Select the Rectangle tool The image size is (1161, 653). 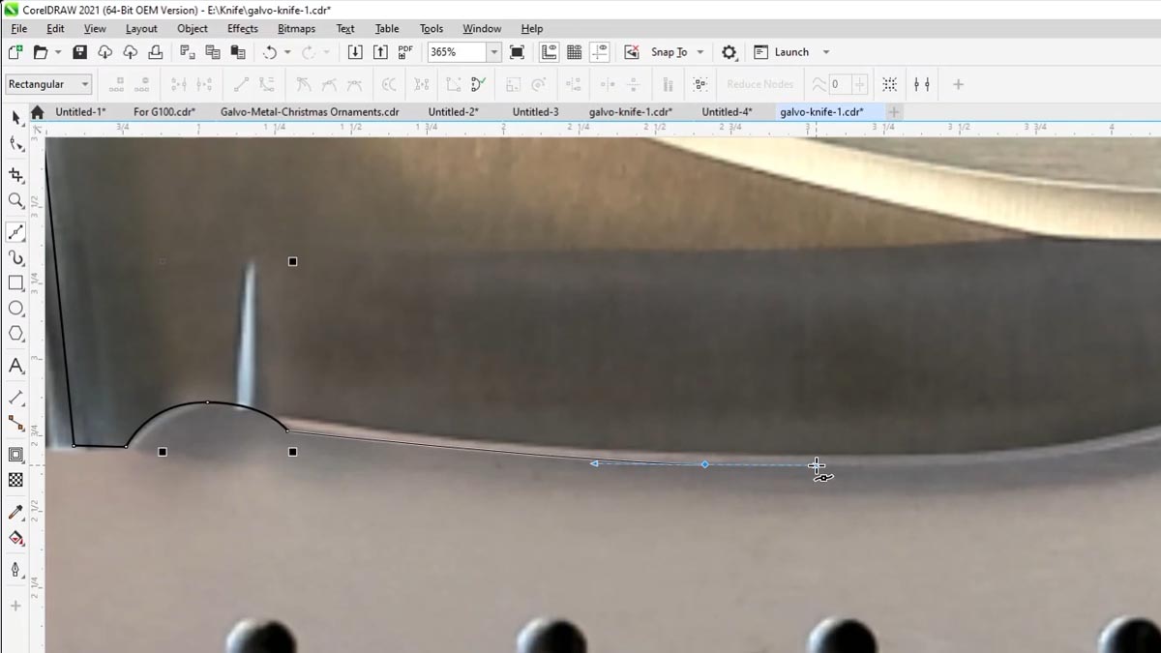(x=15, y=283)
